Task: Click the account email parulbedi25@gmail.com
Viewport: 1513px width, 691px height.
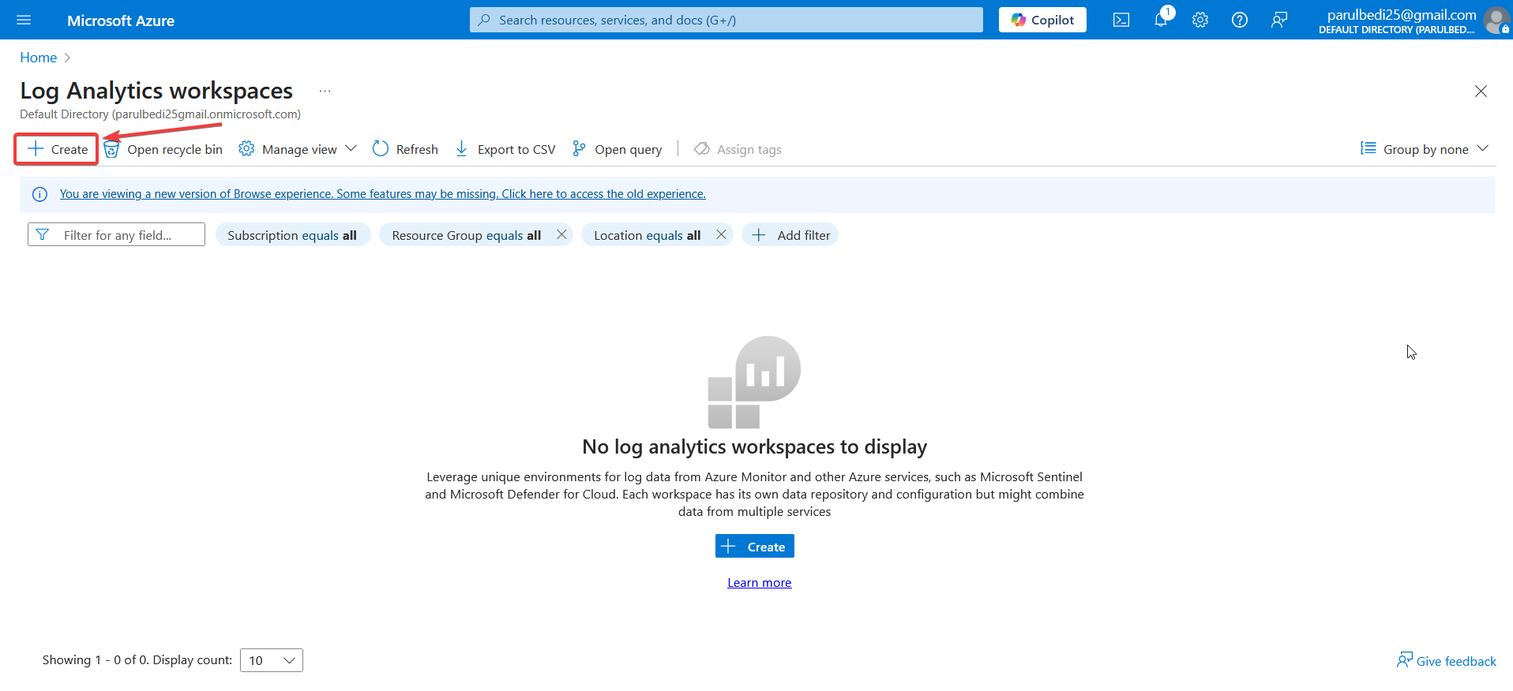Action: (1402, 15)
